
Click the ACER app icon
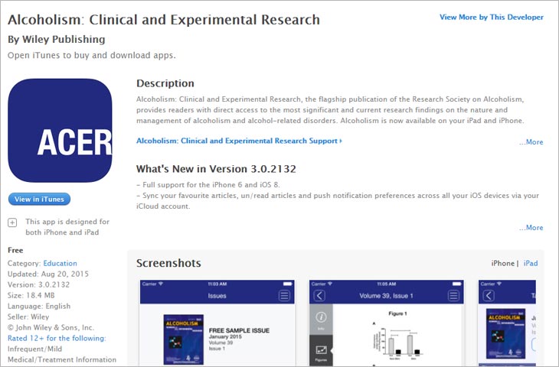pos(60,130)
